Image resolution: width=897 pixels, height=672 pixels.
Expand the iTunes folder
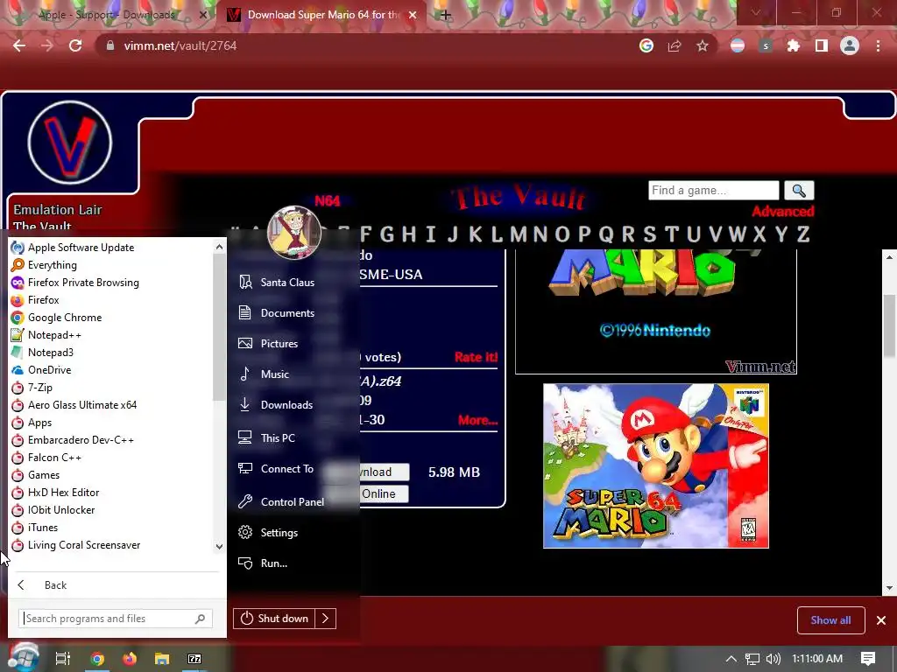tap(42, 528)
